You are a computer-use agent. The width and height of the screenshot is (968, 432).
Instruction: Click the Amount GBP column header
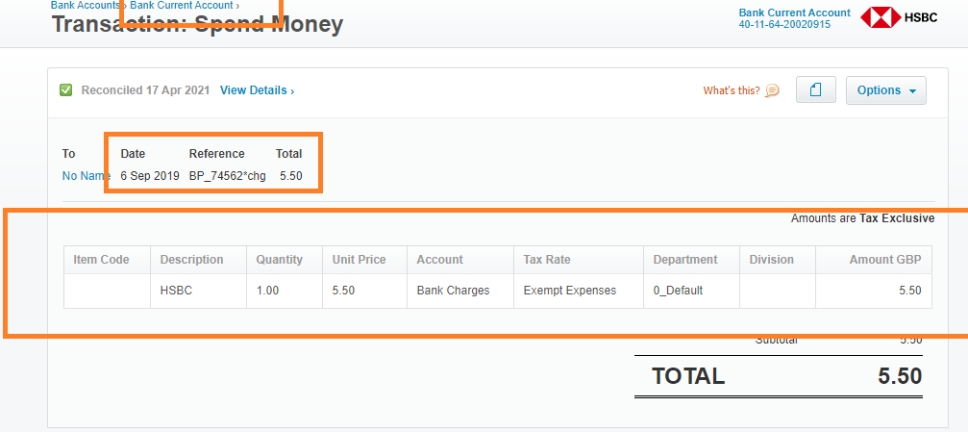click(x=874, y=260)
